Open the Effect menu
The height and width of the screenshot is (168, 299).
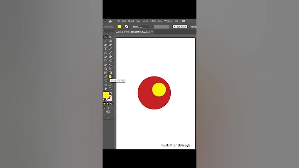tap(153, 21)
